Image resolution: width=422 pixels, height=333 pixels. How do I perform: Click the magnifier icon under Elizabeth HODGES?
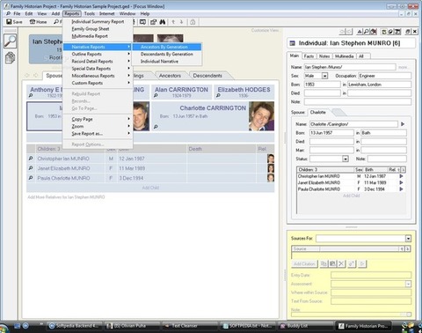click(218, 95)
